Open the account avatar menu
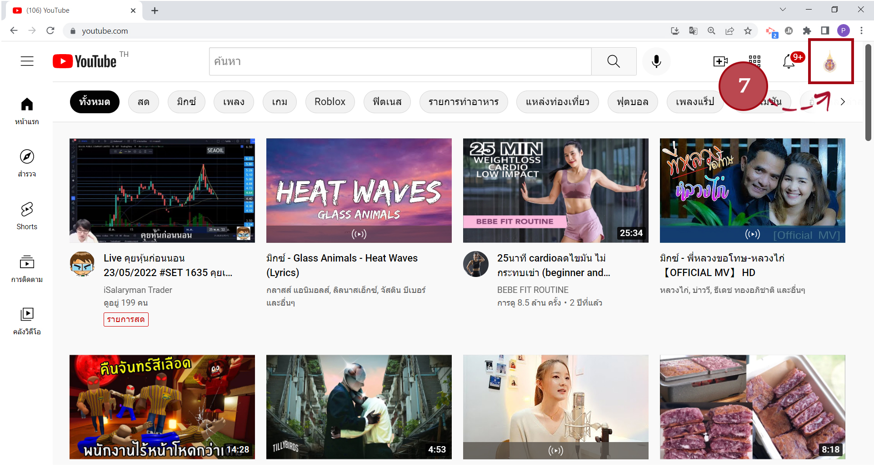Screen dimensions: 874x473 click(830, 62)
